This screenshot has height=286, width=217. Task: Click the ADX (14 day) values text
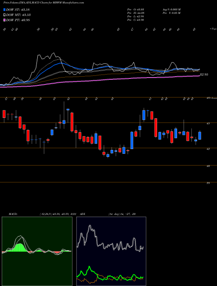pos(122,214)
